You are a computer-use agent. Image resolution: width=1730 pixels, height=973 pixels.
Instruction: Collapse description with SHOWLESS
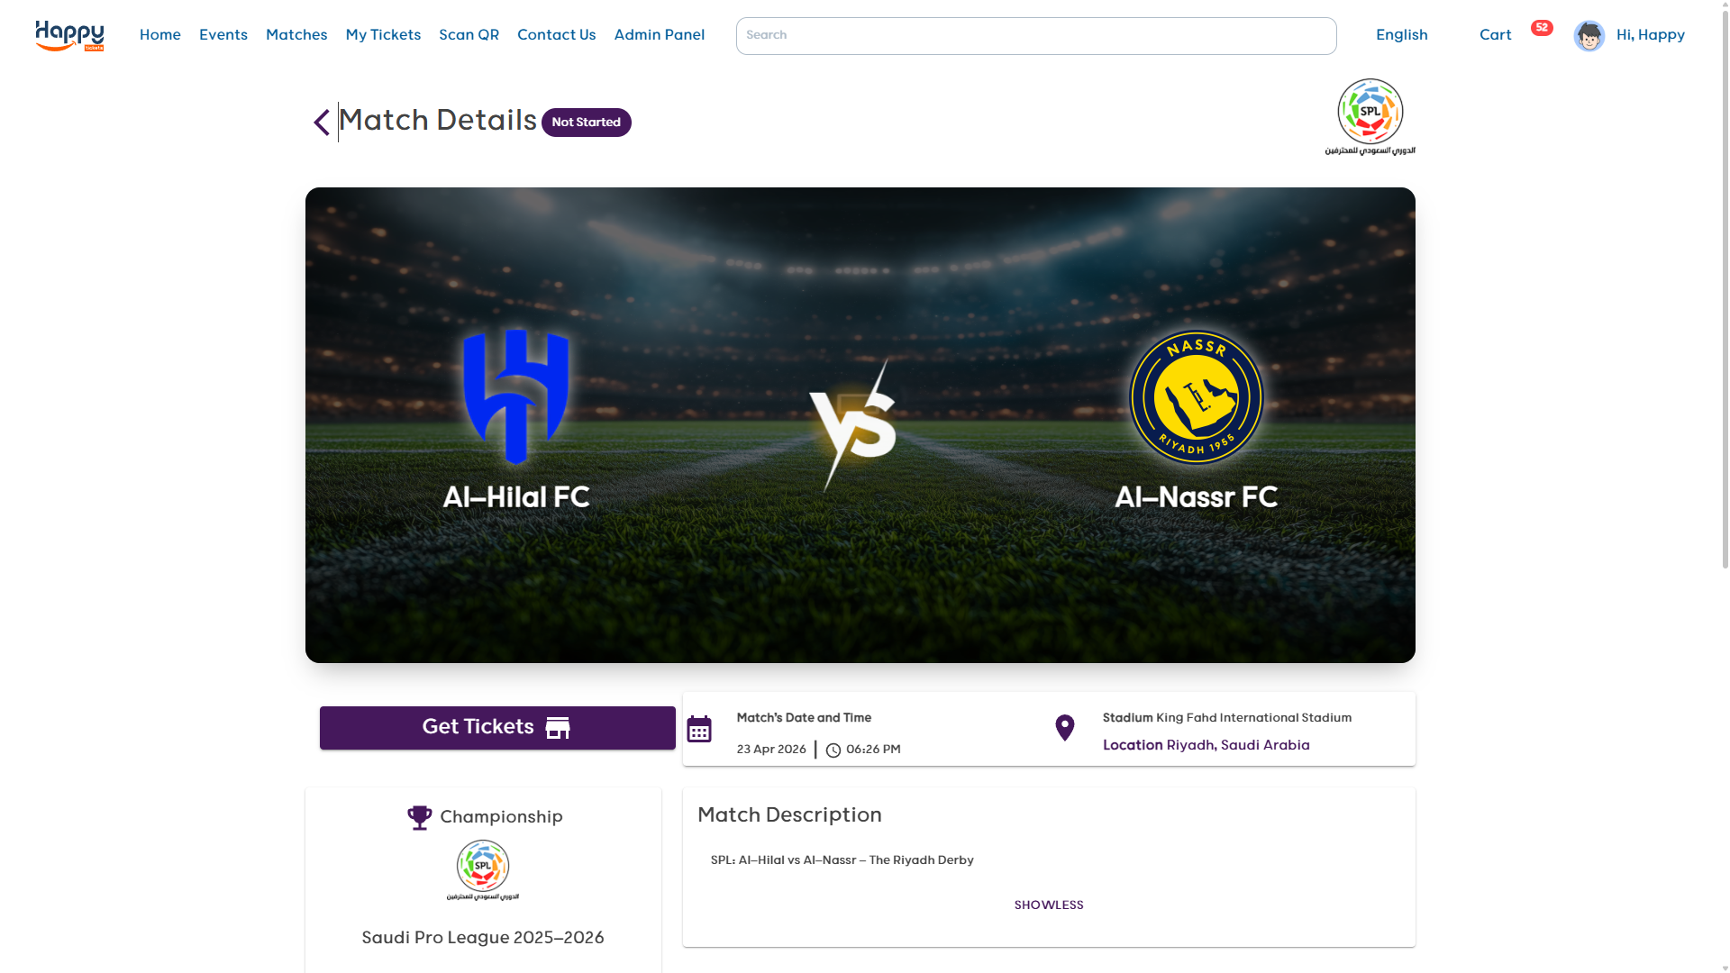1049,905
